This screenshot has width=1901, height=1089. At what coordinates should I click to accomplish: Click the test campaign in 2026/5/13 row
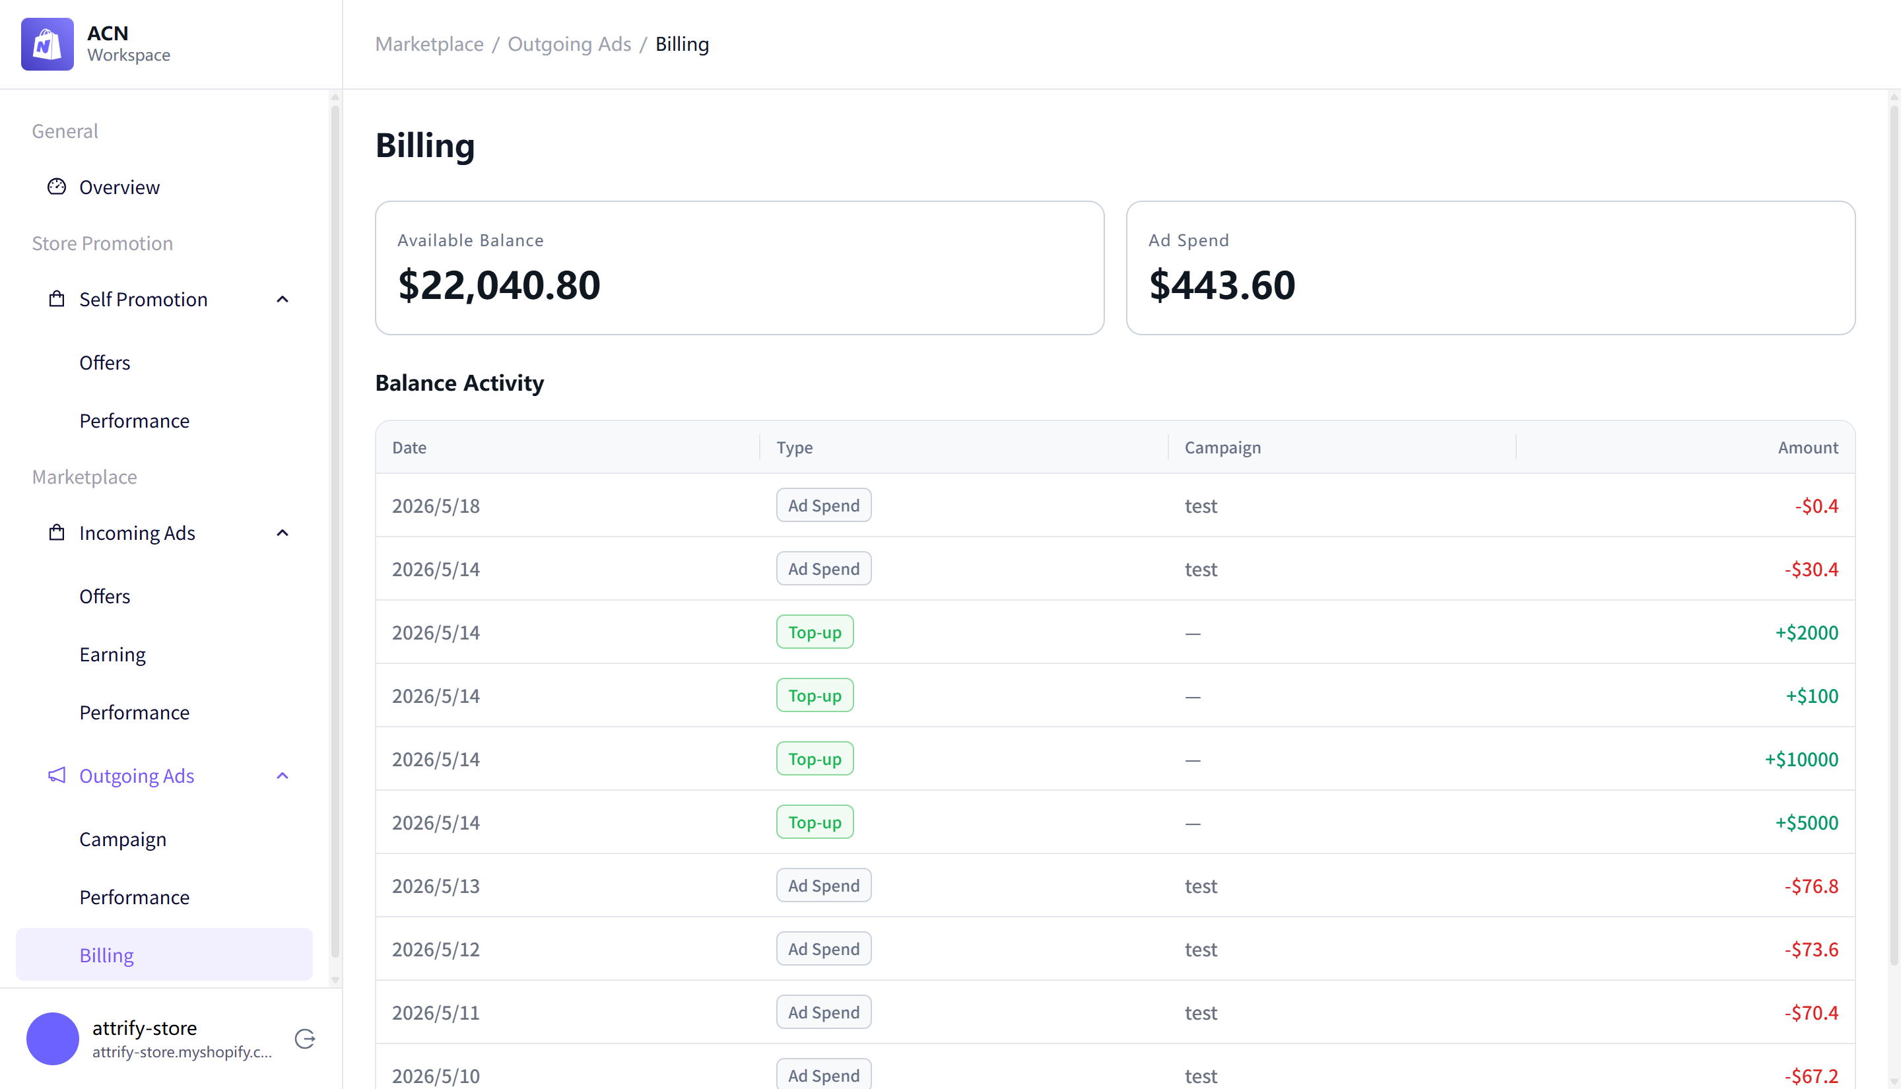tap(1200, 886)
